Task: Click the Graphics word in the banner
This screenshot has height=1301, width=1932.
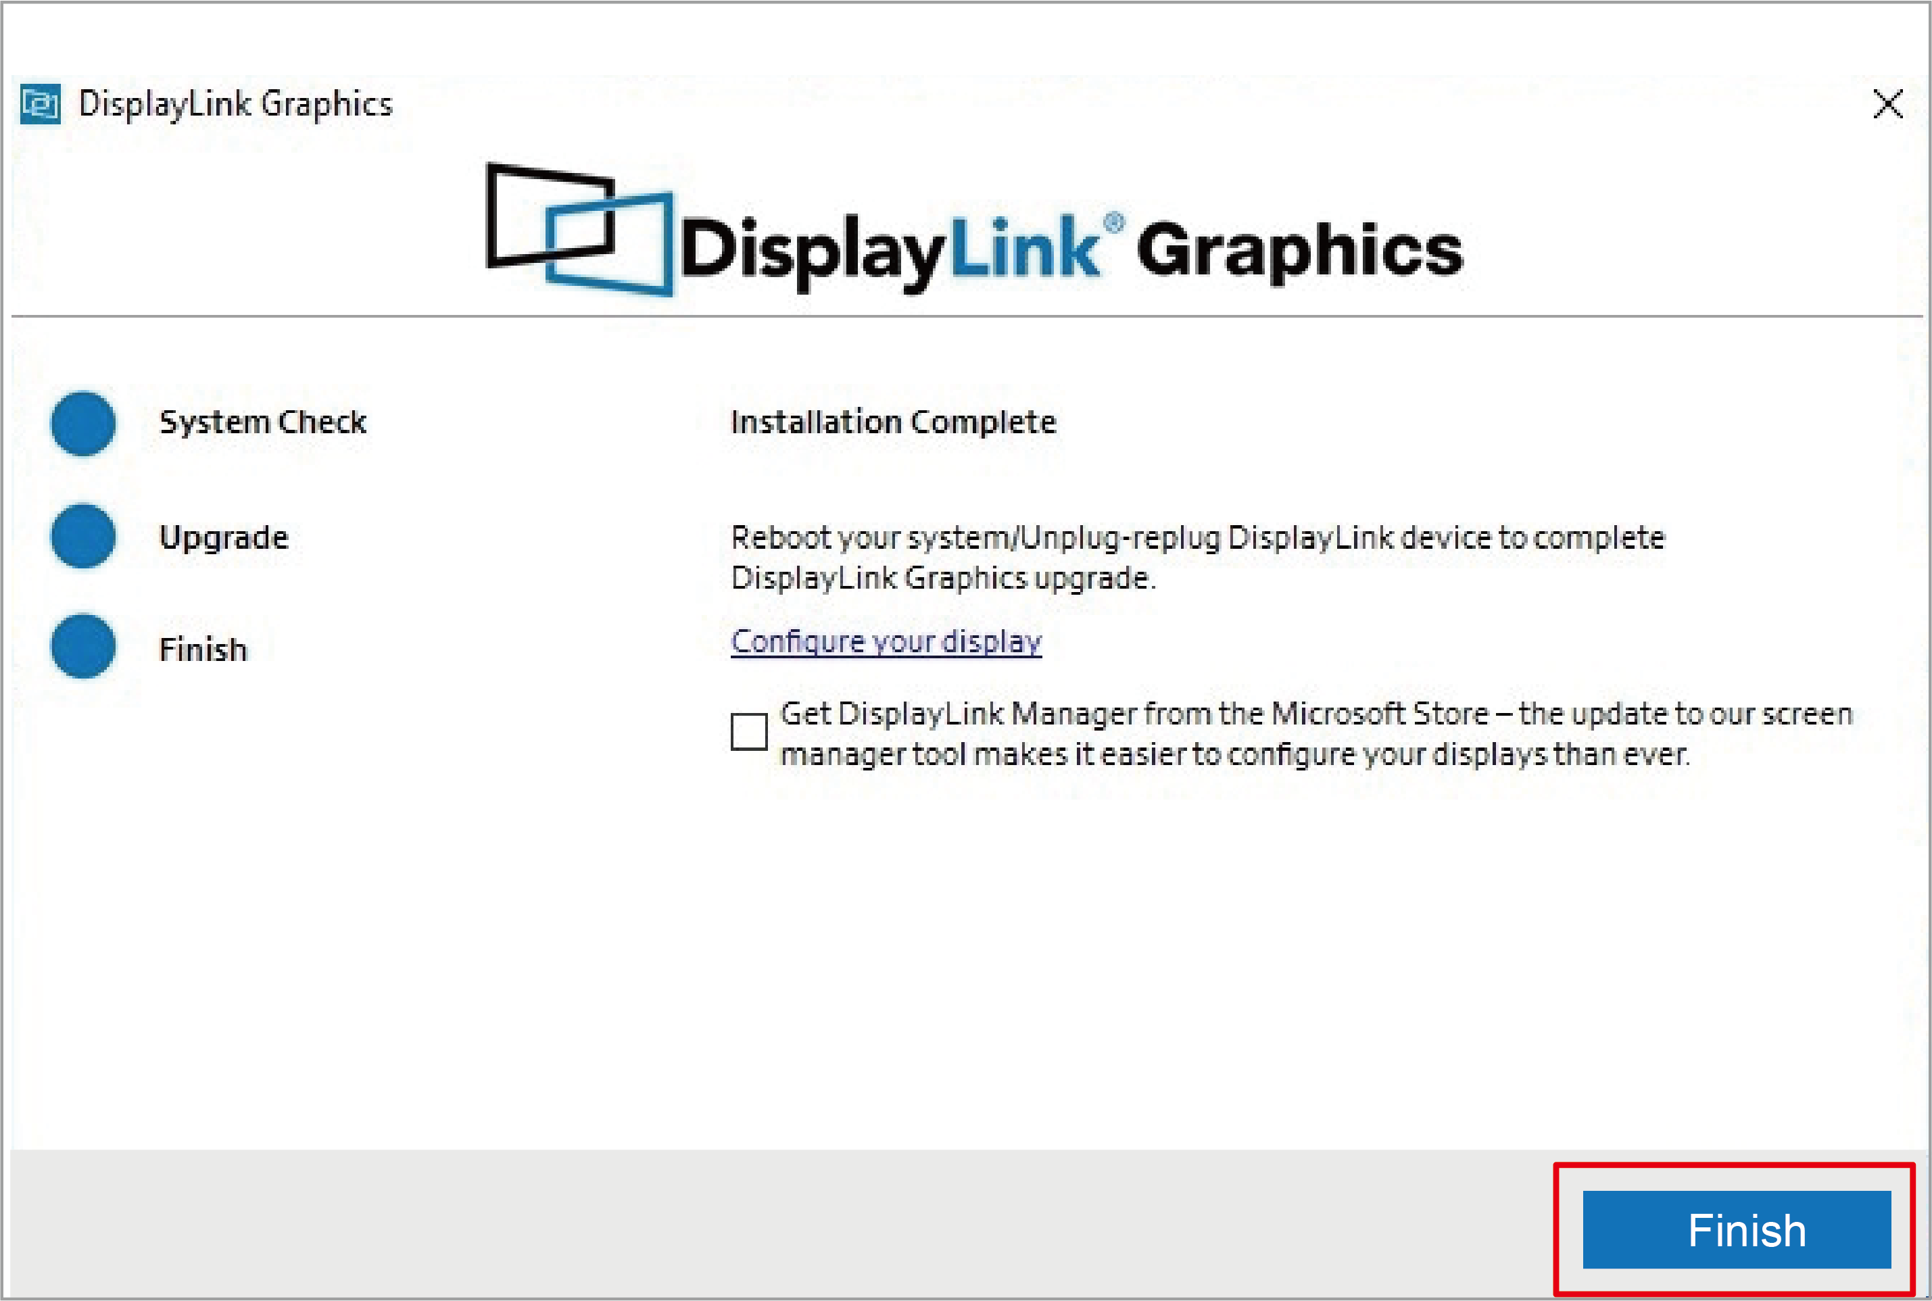Action: (1299, 249)
